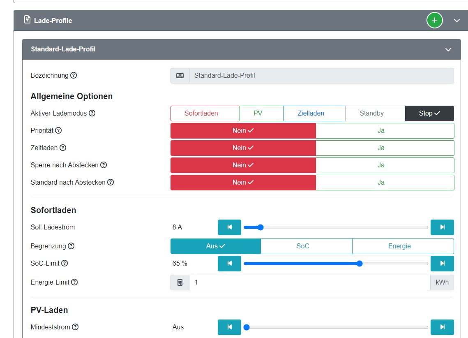Collapse the Lade-Profile section chevron
Image resolution: width=468 pixels, height=338 pixels.
pyautogui.click(x=457, y=21)
